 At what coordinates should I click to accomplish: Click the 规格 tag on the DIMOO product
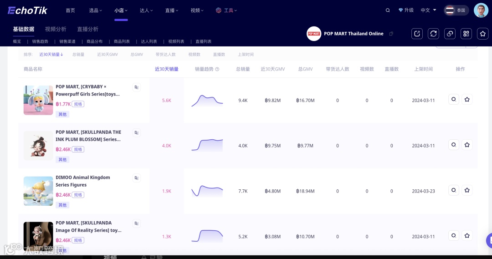(78, 195)
